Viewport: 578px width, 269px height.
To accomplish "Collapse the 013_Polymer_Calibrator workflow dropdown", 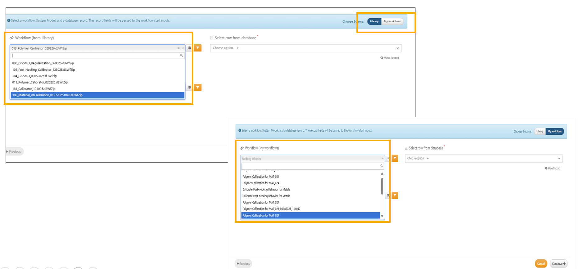I will (183, 48).
